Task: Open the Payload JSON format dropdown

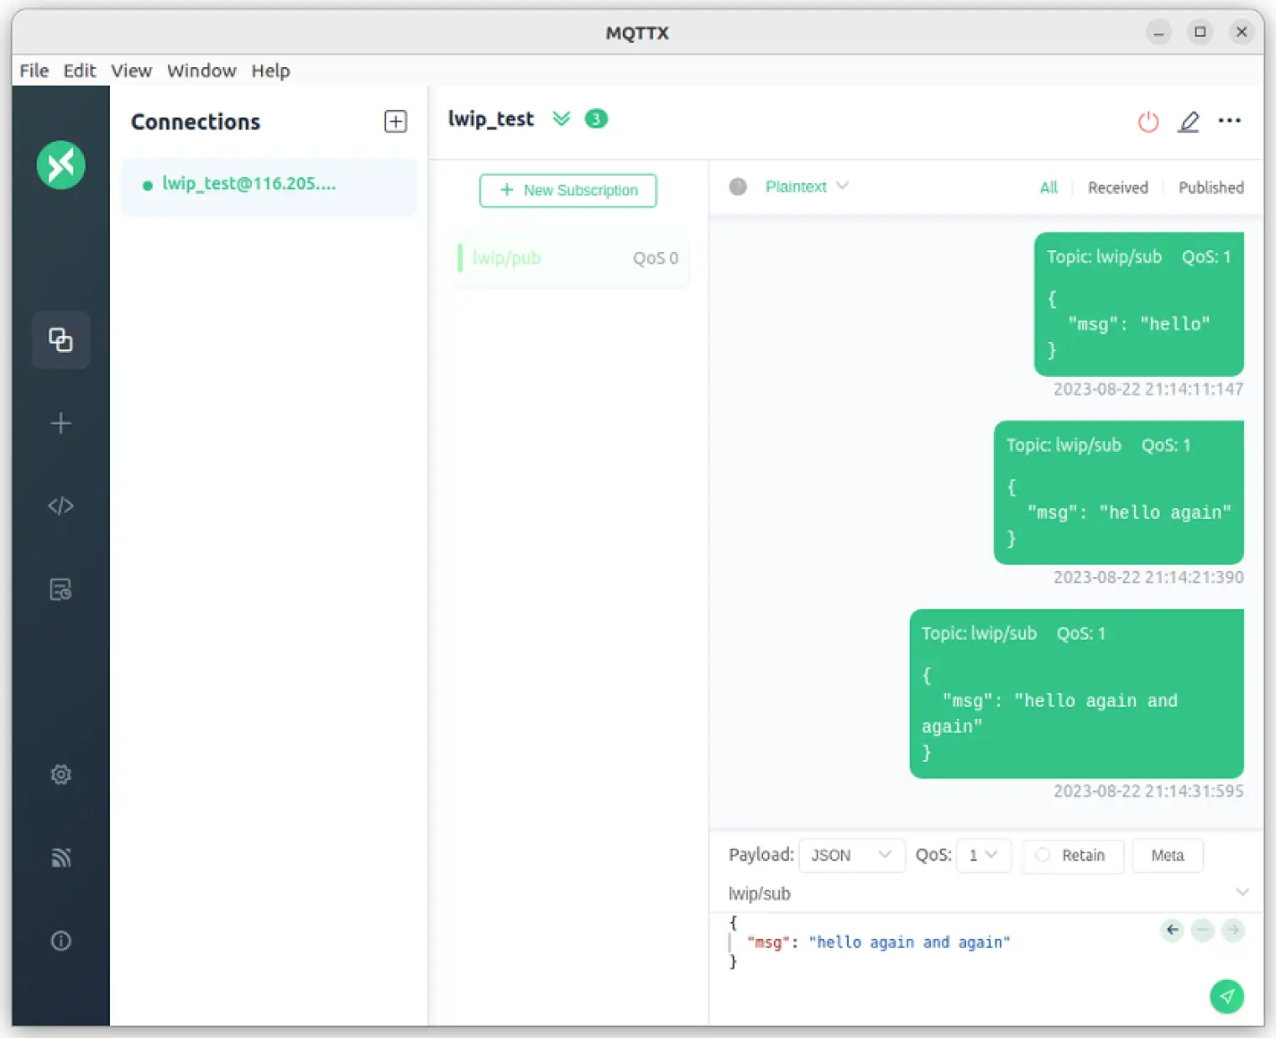Action: point(851,855)
